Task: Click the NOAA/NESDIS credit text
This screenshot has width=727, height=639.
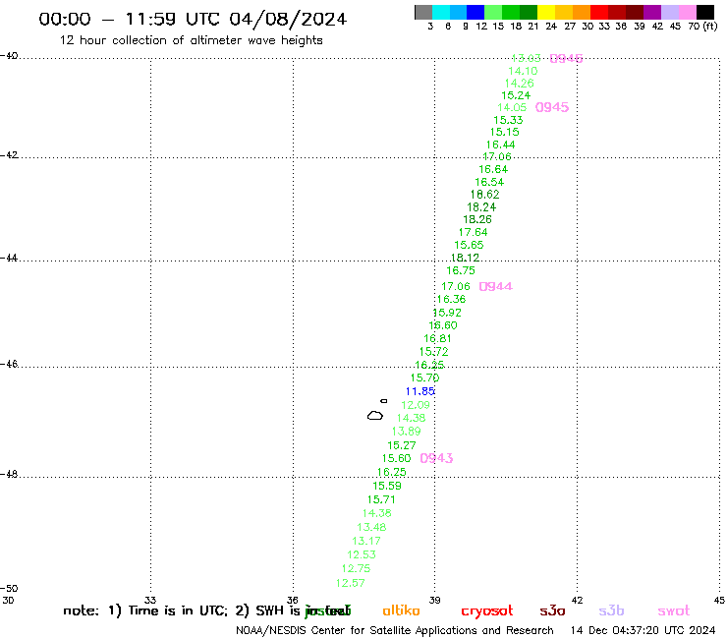Action: tap(395, 630)
